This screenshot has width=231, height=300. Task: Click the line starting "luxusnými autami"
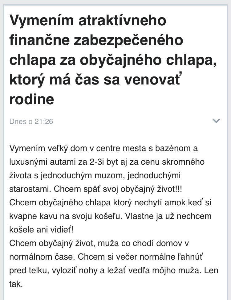coord(107,162)
